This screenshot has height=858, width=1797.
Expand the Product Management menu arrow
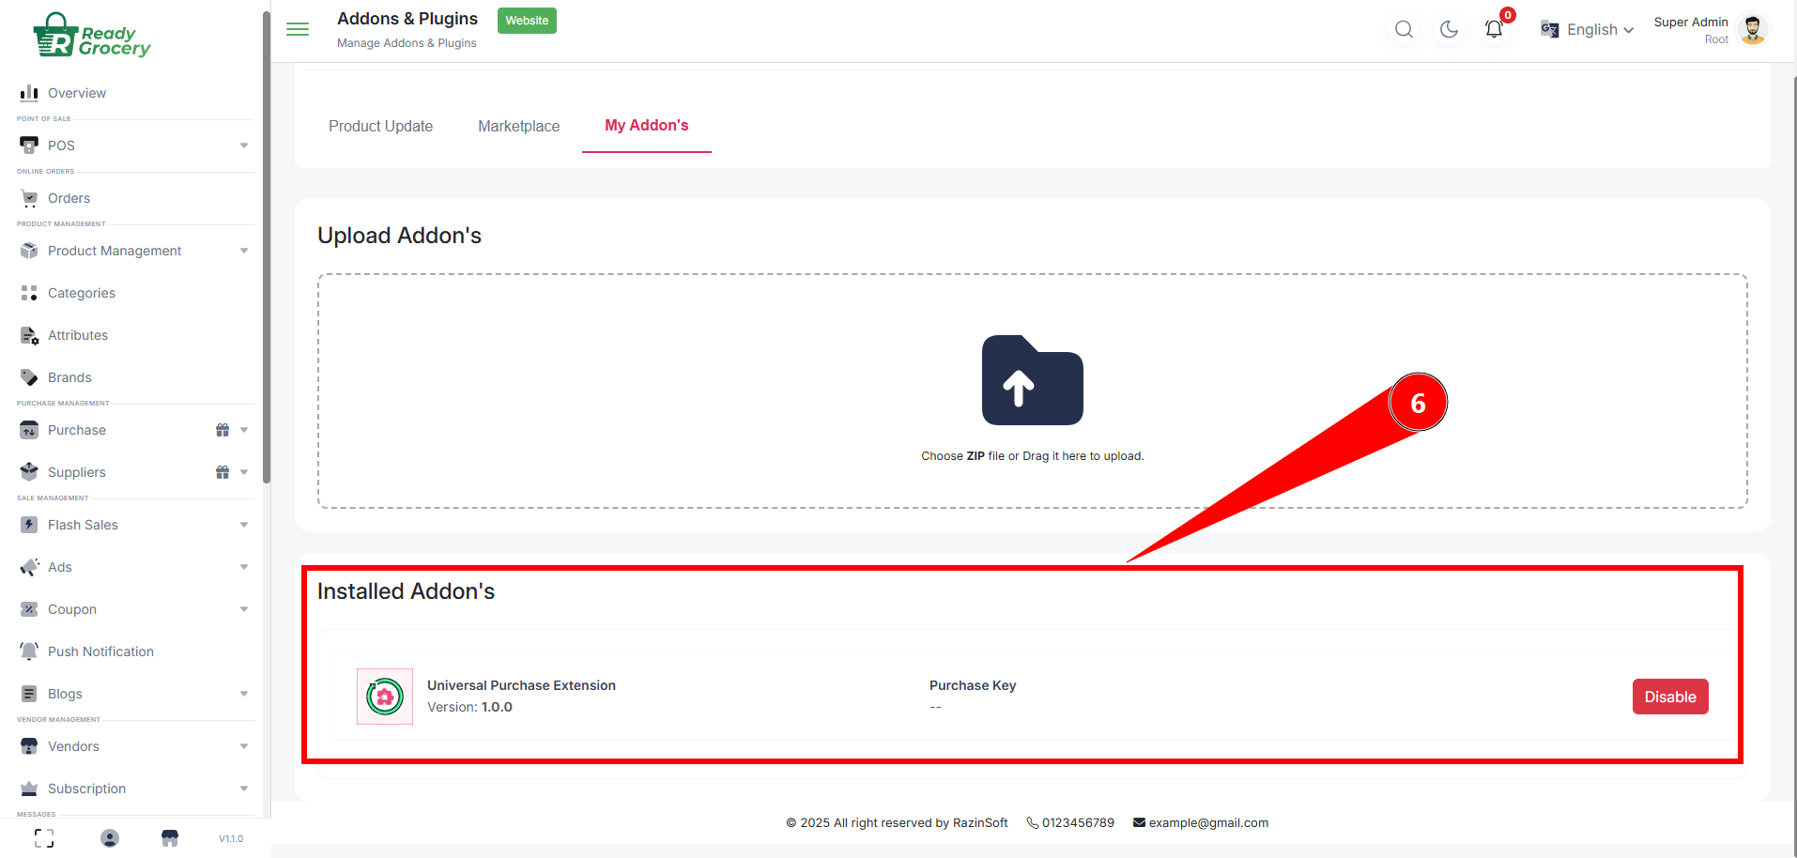coord(244,251)
